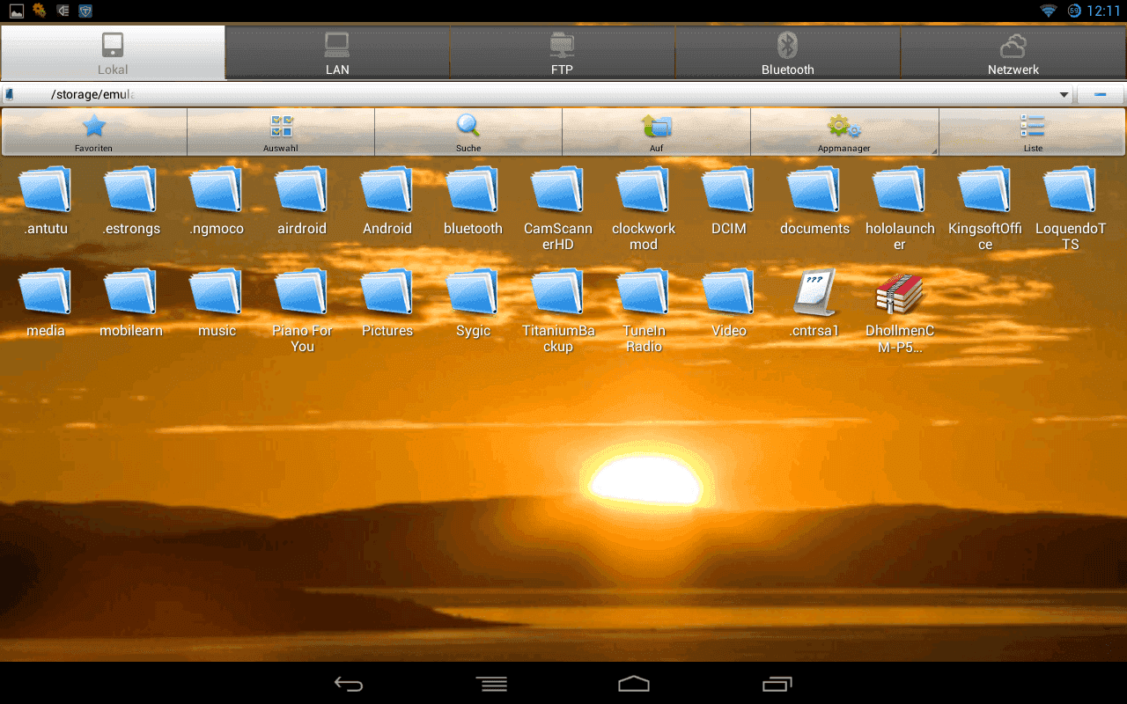Open the bluetooth folder icon
The width and height of the screenshot is (1127, 704).
click(x=473, y=189)
